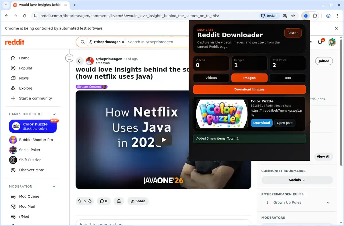Click the Stream Content flair
344x226 pixels.
[x=91, y=87]
